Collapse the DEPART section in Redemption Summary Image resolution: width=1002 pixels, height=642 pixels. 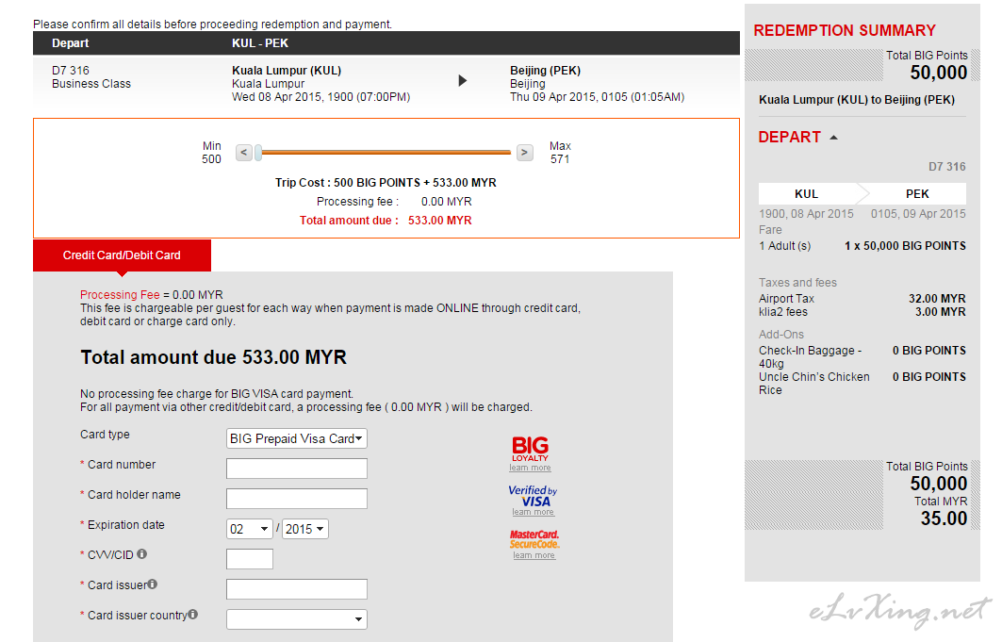[833, 138]
